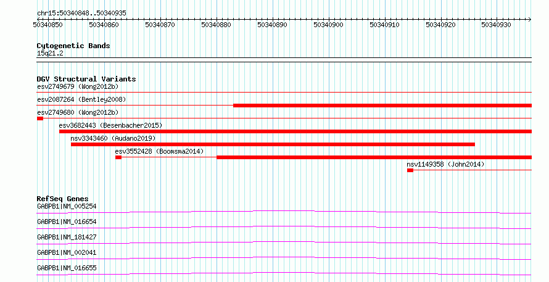Select ruler position 50340930
The image size is (549, 282).
[496, 25]
